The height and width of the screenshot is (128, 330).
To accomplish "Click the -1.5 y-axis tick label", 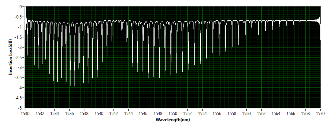I will pyautogui.click(x=19, y=37).
